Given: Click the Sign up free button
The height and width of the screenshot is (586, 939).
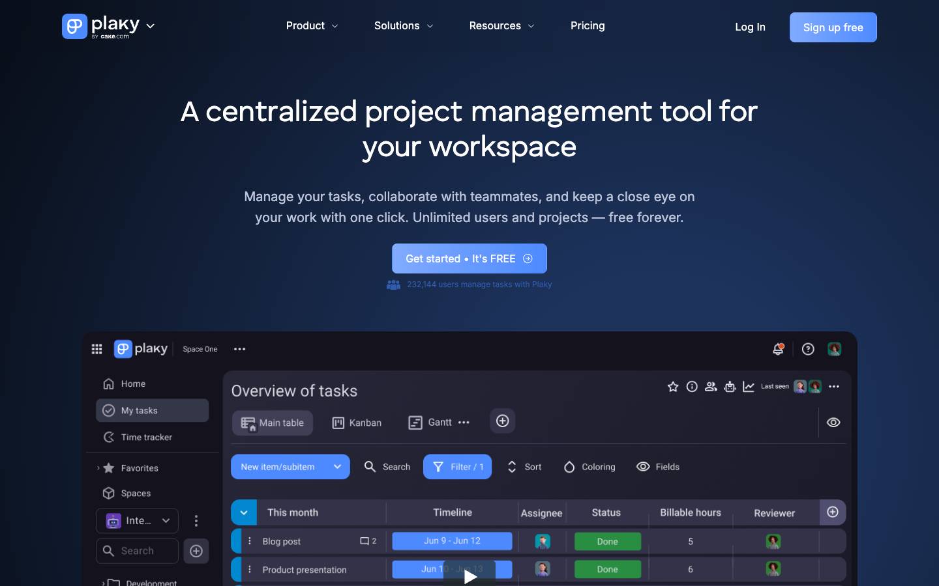Looking at the screenshot, I should (833, 27).
